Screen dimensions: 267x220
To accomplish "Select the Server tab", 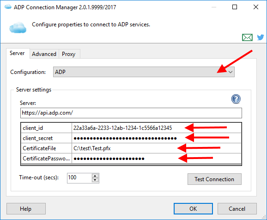I will click(17, 53).
